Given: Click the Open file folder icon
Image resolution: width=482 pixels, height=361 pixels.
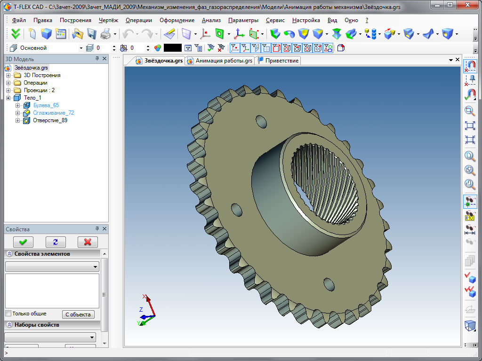Looking at the screenshot, I should 77,34.
